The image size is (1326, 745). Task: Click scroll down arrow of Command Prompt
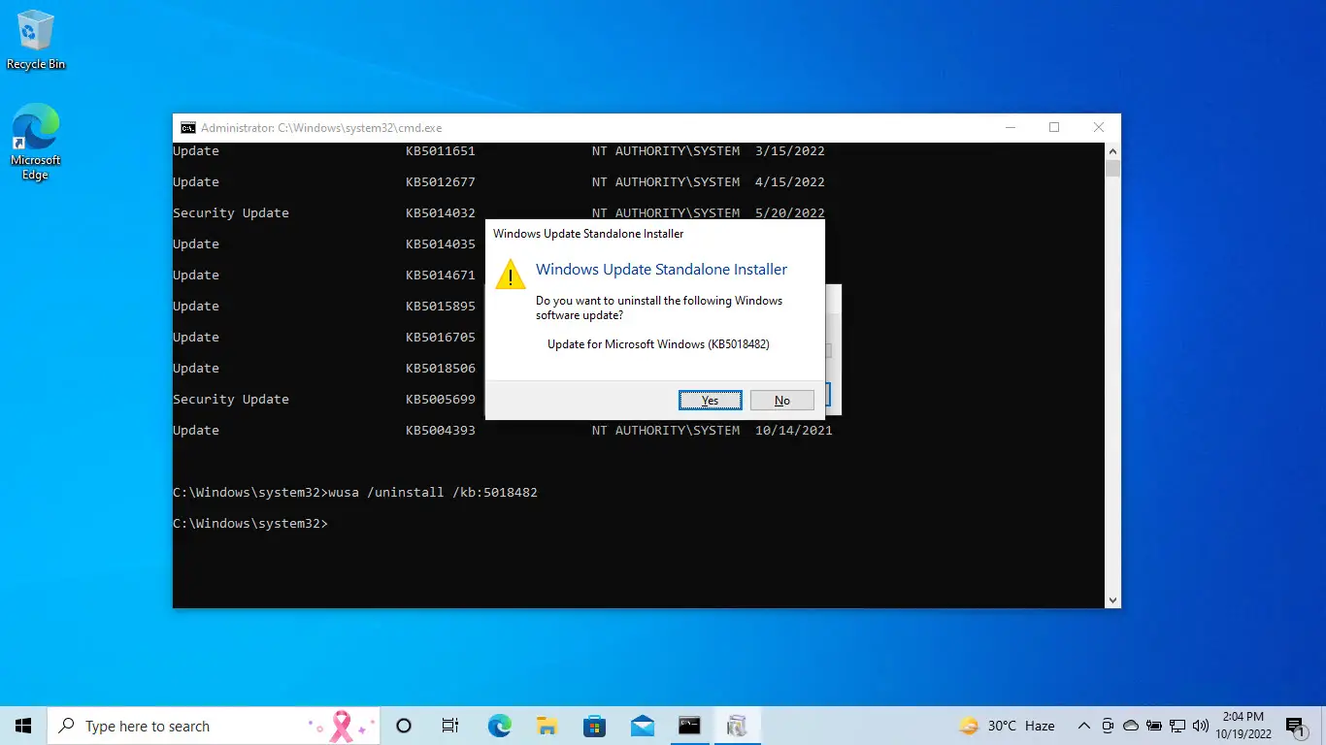pyautogui.click(x=1112, y=600)
